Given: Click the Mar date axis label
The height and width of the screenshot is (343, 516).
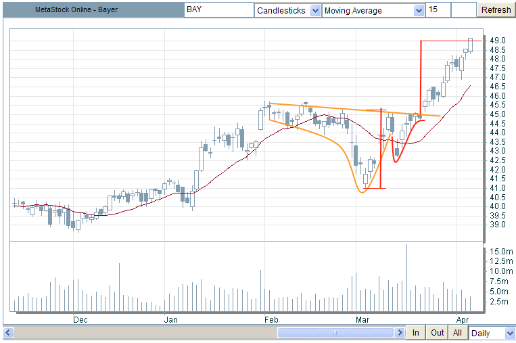Looking at the screenshot, I should pos(362,319).
